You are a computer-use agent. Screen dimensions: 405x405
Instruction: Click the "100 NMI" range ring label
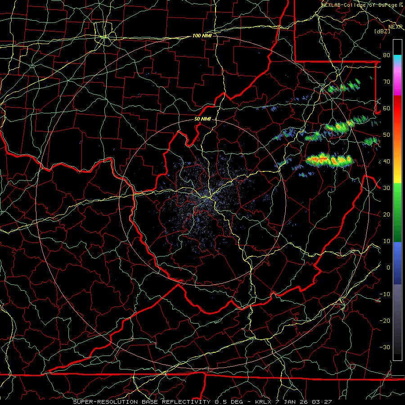pos(202,36)
